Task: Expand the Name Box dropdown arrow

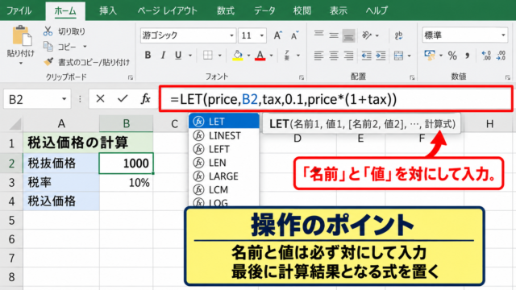Action: tap(64, 99)
